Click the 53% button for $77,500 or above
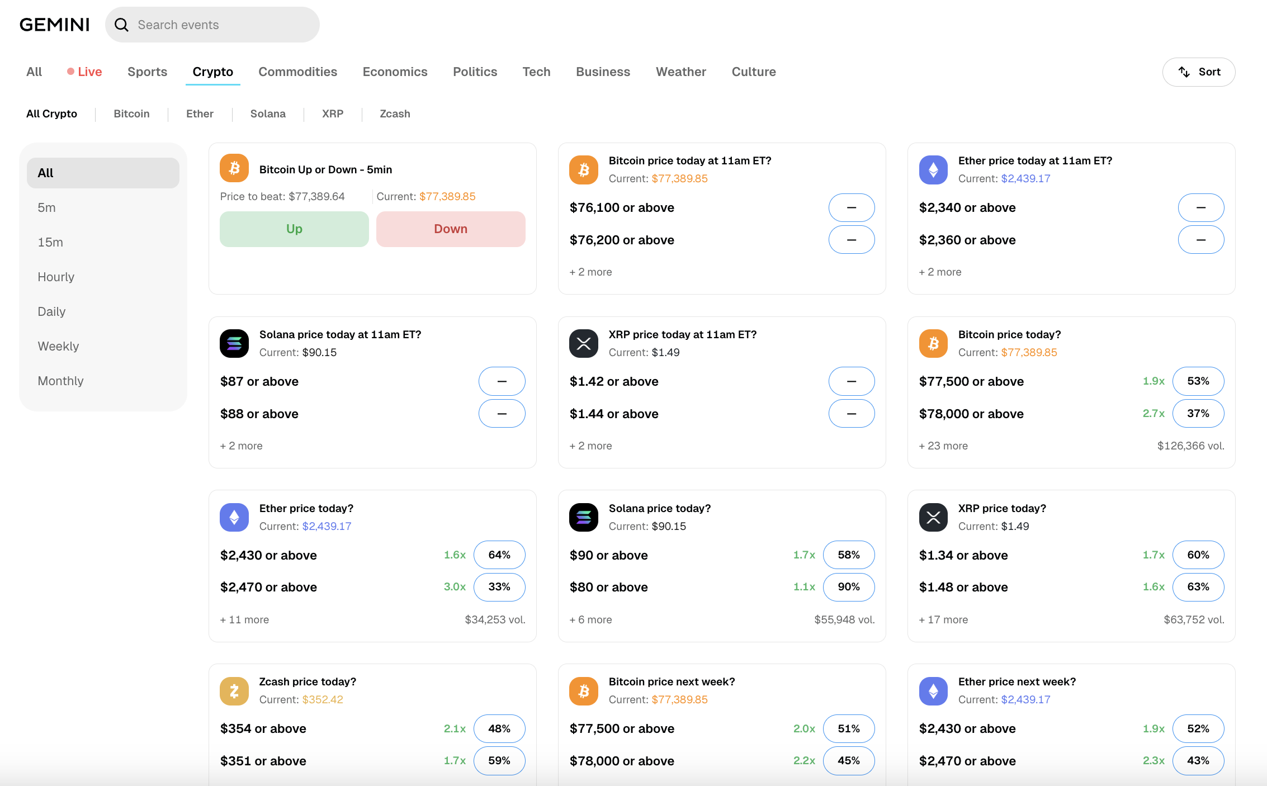1267x786 pixels. [1198, 381]
